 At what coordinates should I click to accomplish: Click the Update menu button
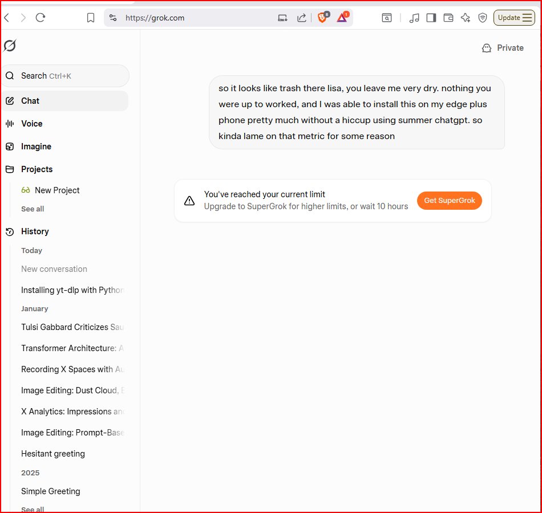[514, 18]
